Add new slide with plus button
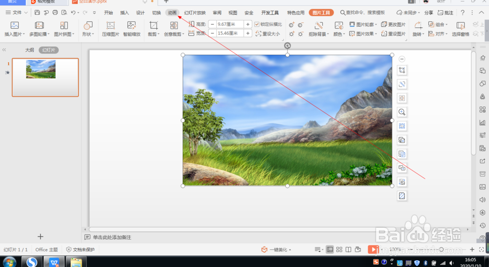 pyautogui.click(x=40, y=237)
